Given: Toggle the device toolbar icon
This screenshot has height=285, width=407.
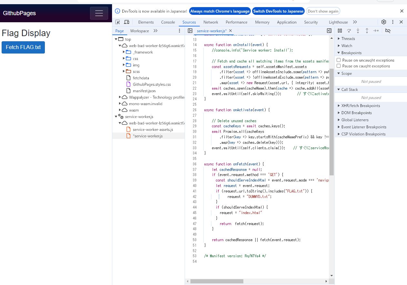Looking at the screenshot, I should pos(127,22).
